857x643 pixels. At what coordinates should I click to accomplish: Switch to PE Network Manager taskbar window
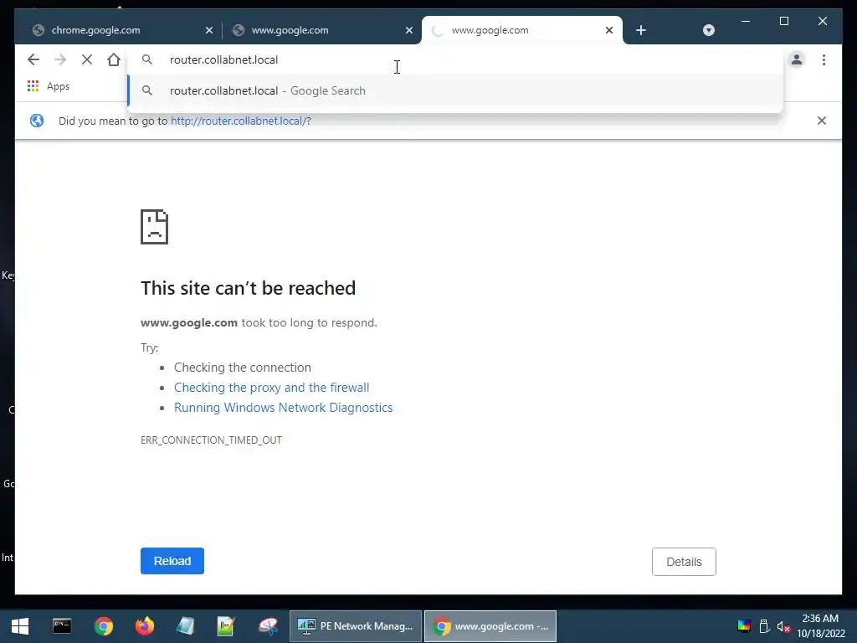tap(355, 626)
